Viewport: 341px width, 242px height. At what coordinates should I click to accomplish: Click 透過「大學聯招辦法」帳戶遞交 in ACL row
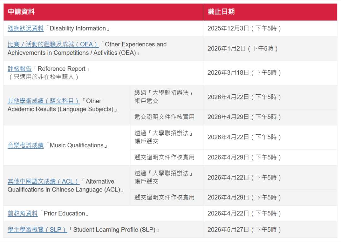[164, 177]
